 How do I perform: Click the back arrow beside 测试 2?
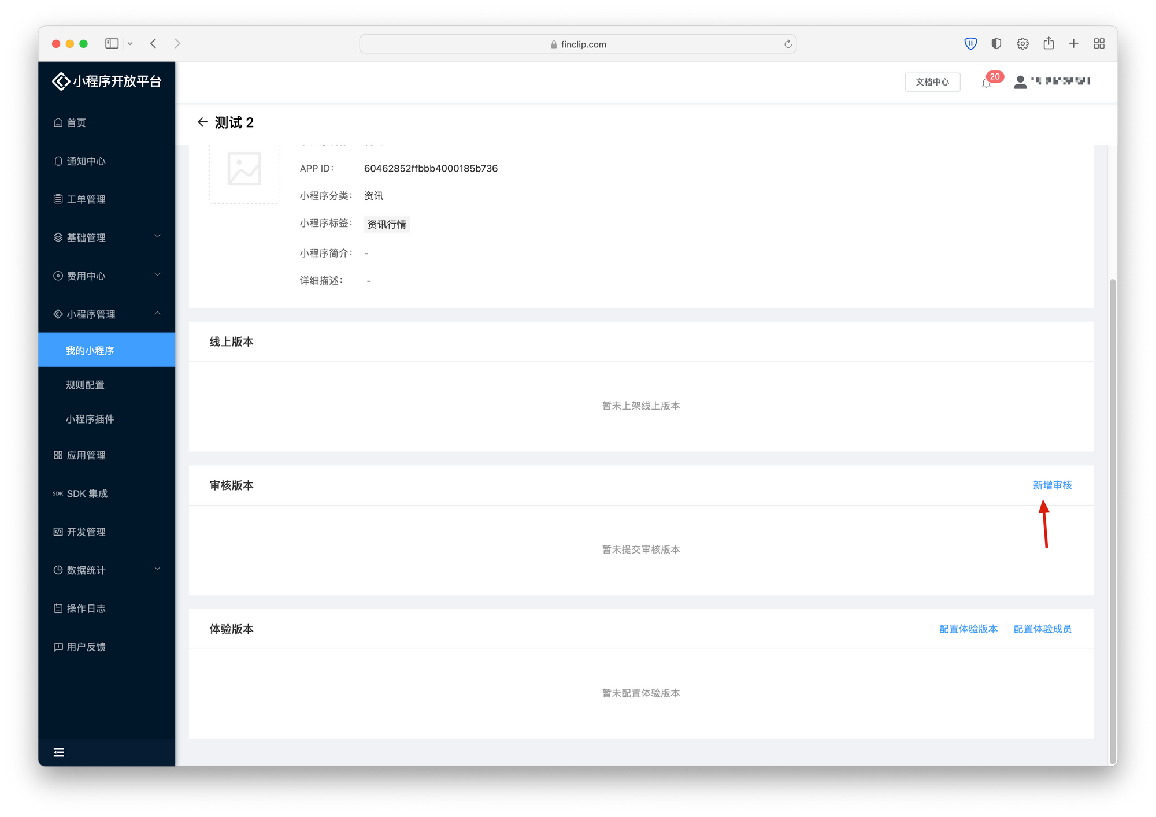(202, 122)
